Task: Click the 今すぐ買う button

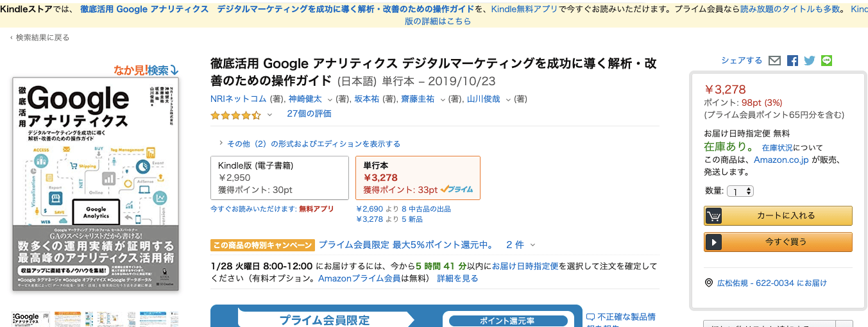Action: click(x=778, y=242)
